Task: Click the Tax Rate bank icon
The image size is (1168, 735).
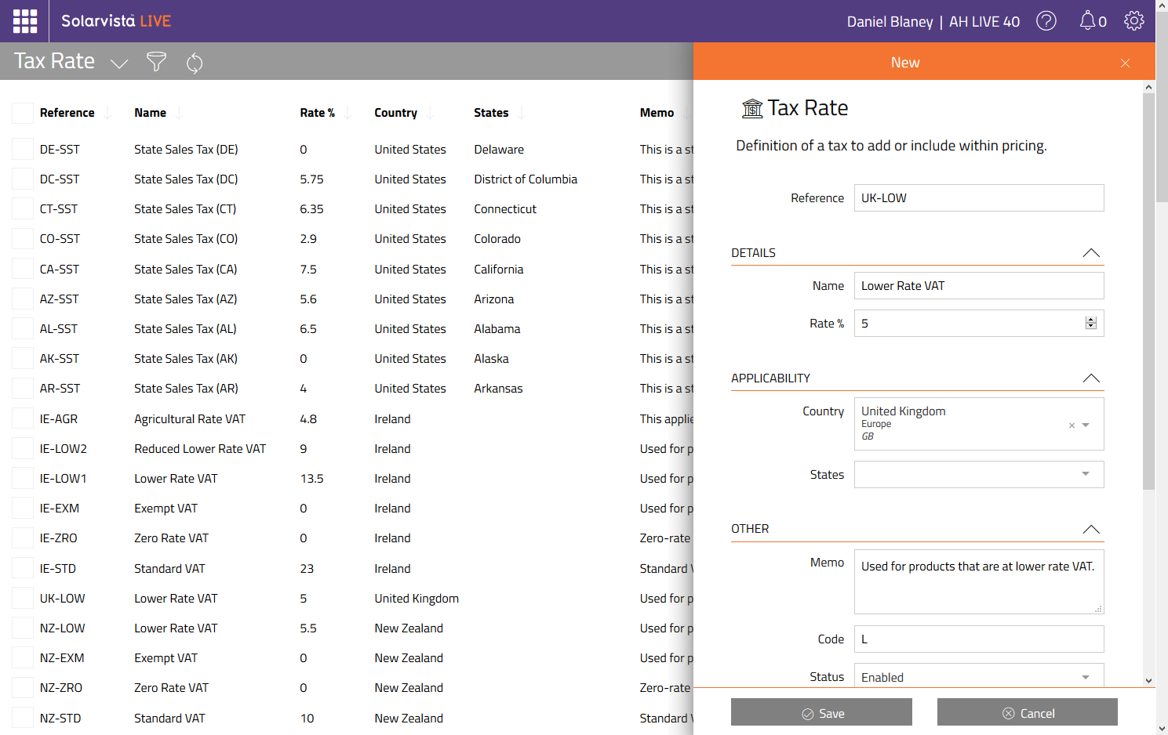Action: (752, 108)
